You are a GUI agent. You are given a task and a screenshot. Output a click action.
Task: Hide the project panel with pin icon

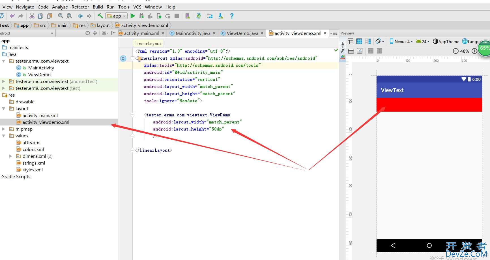113,33
